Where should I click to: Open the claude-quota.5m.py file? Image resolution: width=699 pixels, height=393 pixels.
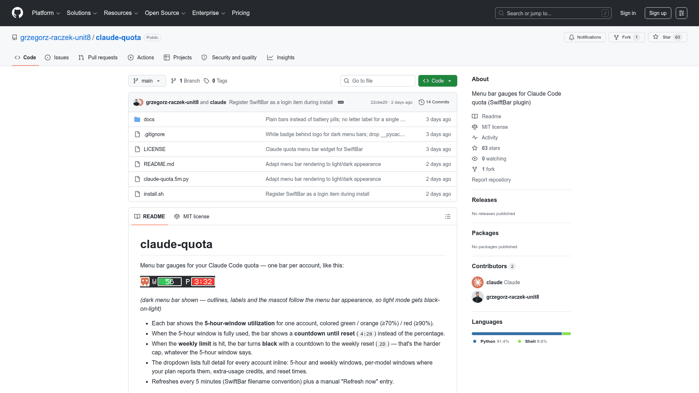166,179
